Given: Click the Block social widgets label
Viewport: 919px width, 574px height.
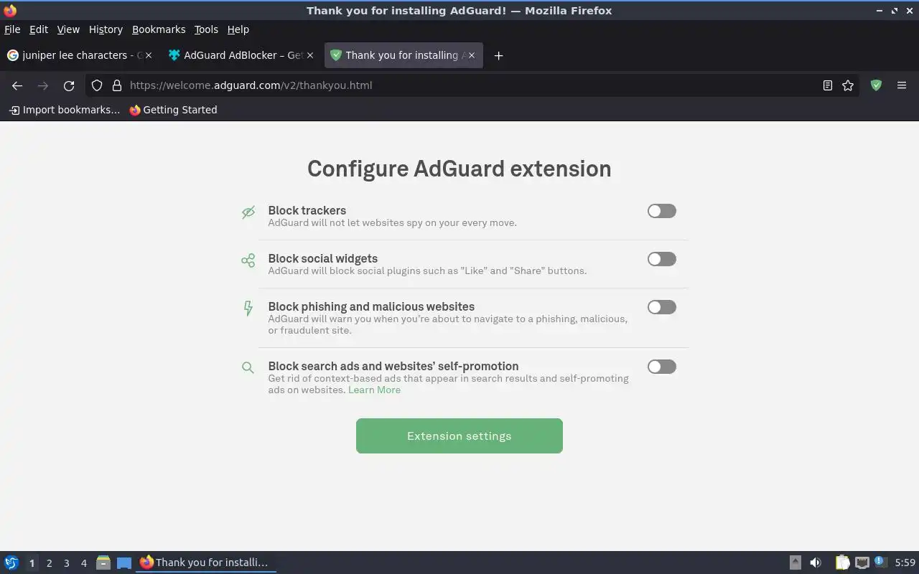Looking at the screenshot, I should [323, 258].
